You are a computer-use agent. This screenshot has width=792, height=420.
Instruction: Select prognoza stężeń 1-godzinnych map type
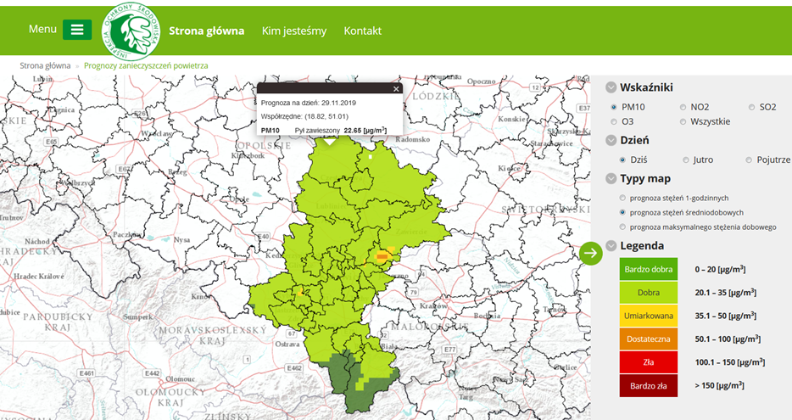[x=623, y=198]
